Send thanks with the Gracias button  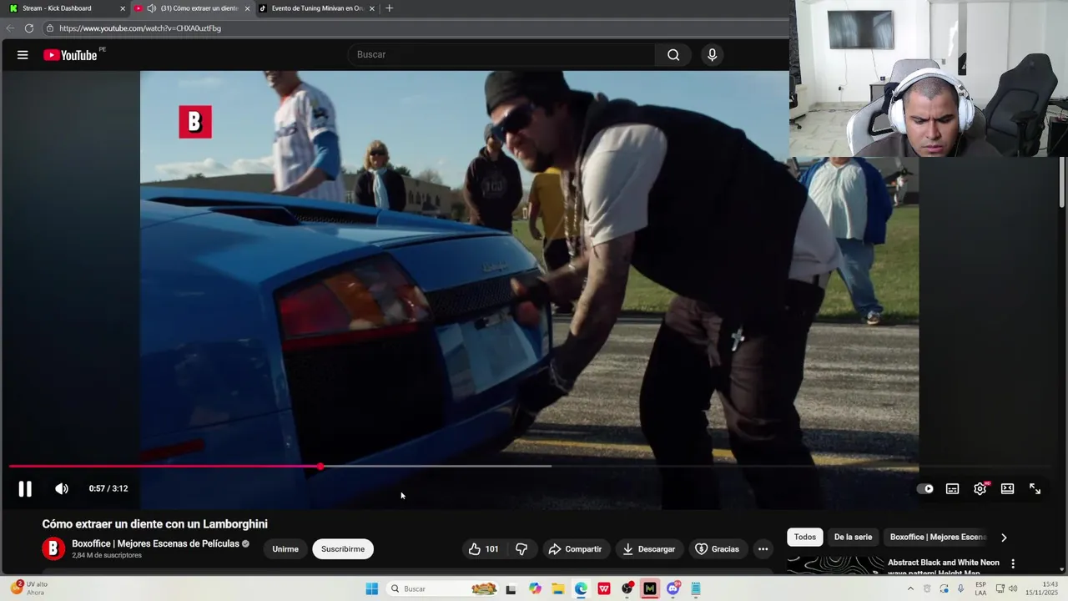click(x=717, y=549)
